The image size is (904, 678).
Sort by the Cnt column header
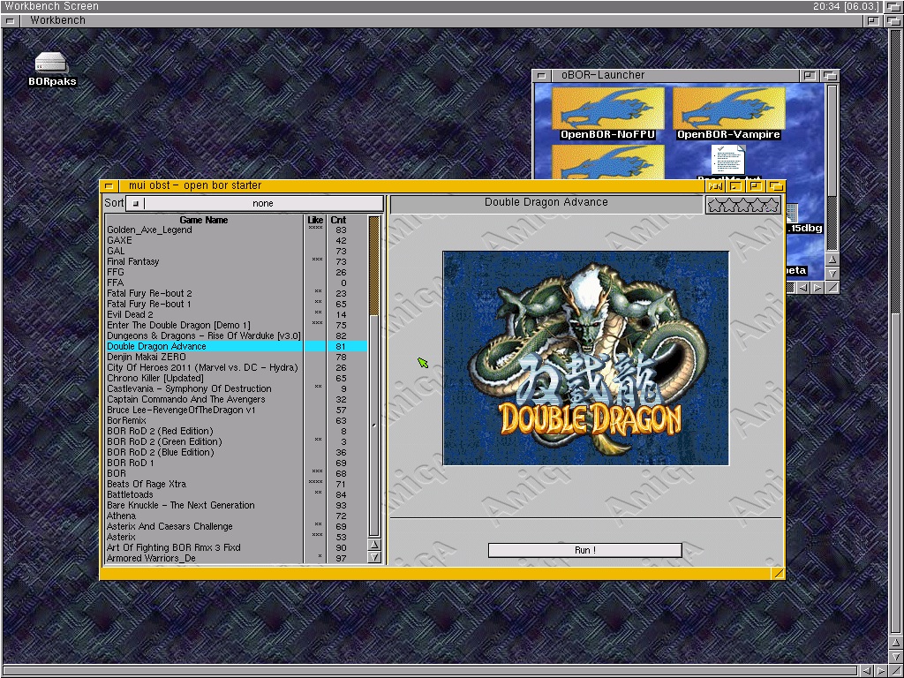click(x=338, y=220)
